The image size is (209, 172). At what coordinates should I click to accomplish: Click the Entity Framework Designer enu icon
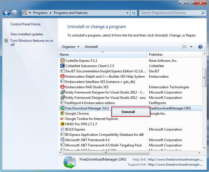(62, 98)
